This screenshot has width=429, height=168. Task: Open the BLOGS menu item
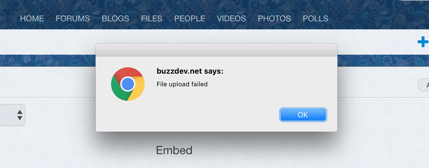pos(115,19)
